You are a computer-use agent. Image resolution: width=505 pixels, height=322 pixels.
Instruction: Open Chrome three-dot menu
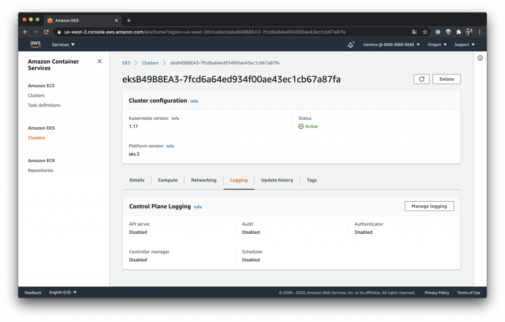(x=479, y=32)
